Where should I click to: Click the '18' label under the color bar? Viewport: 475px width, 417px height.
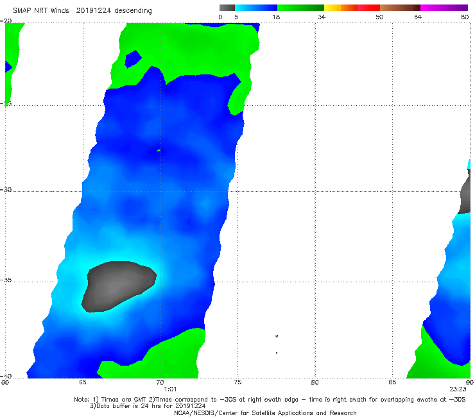click(276, 17)
